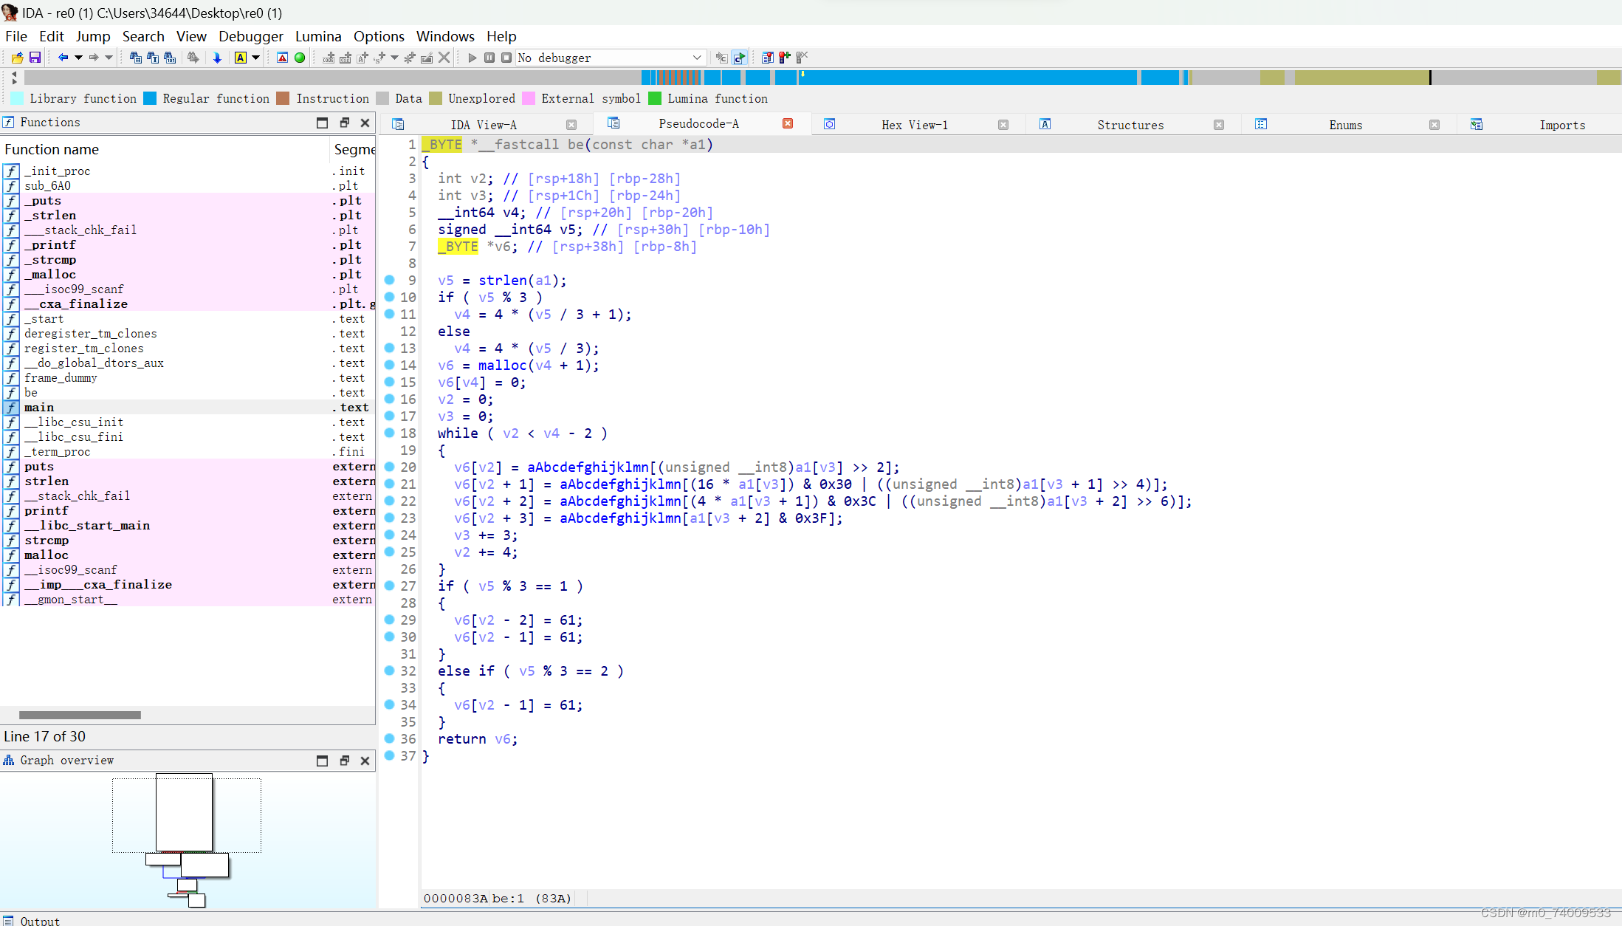Click the Functions panel horizontal scrollbar

80,715
